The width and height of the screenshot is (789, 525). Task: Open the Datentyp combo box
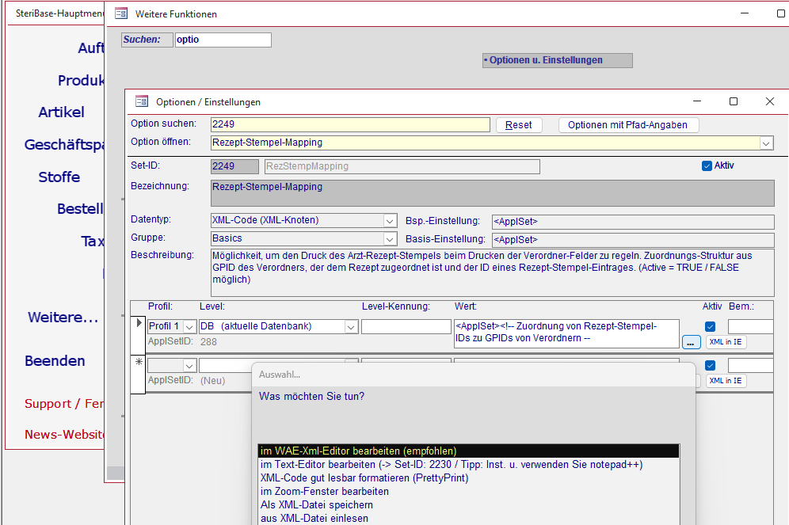tap(390, 221)
